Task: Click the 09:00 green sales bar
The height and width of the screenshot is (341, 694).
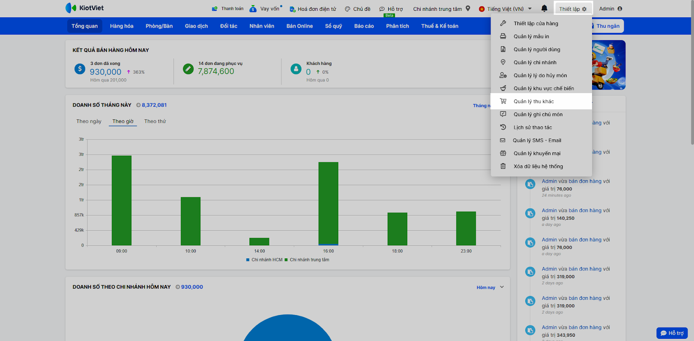Action: click(121, 200)
